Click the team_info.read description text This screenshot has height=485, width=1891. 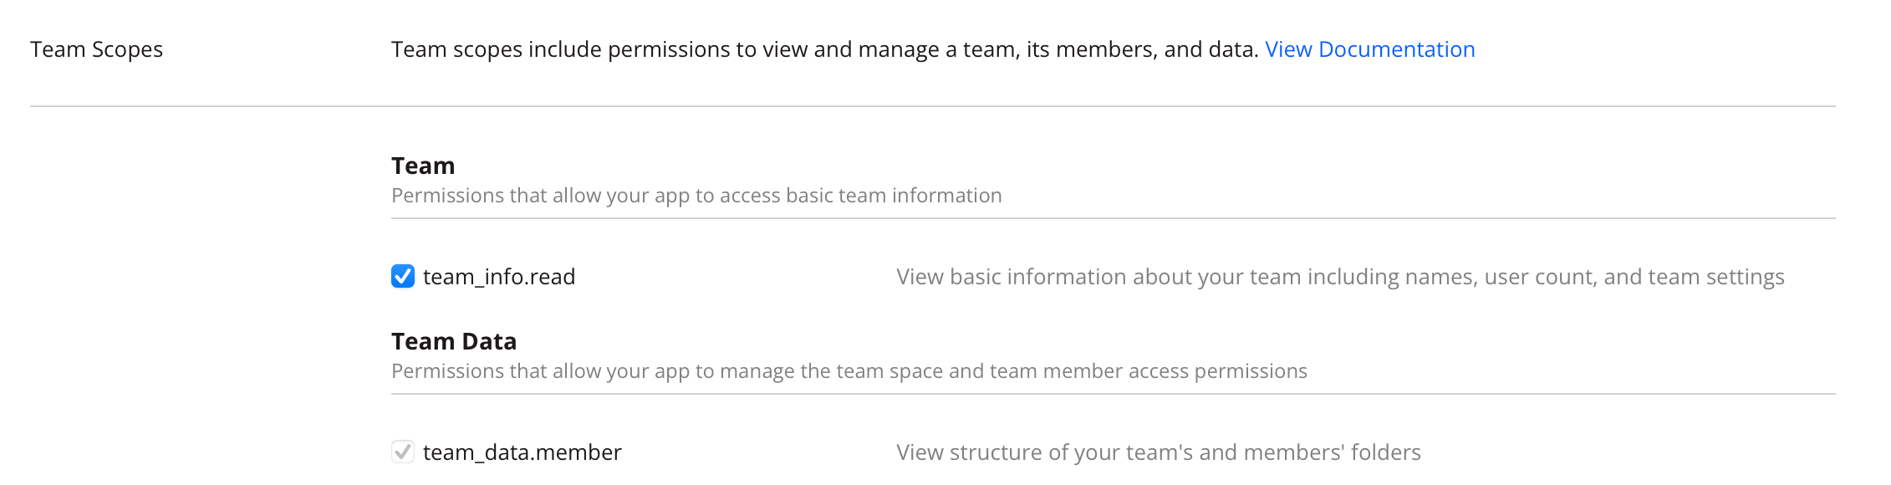click(1340, 277)
